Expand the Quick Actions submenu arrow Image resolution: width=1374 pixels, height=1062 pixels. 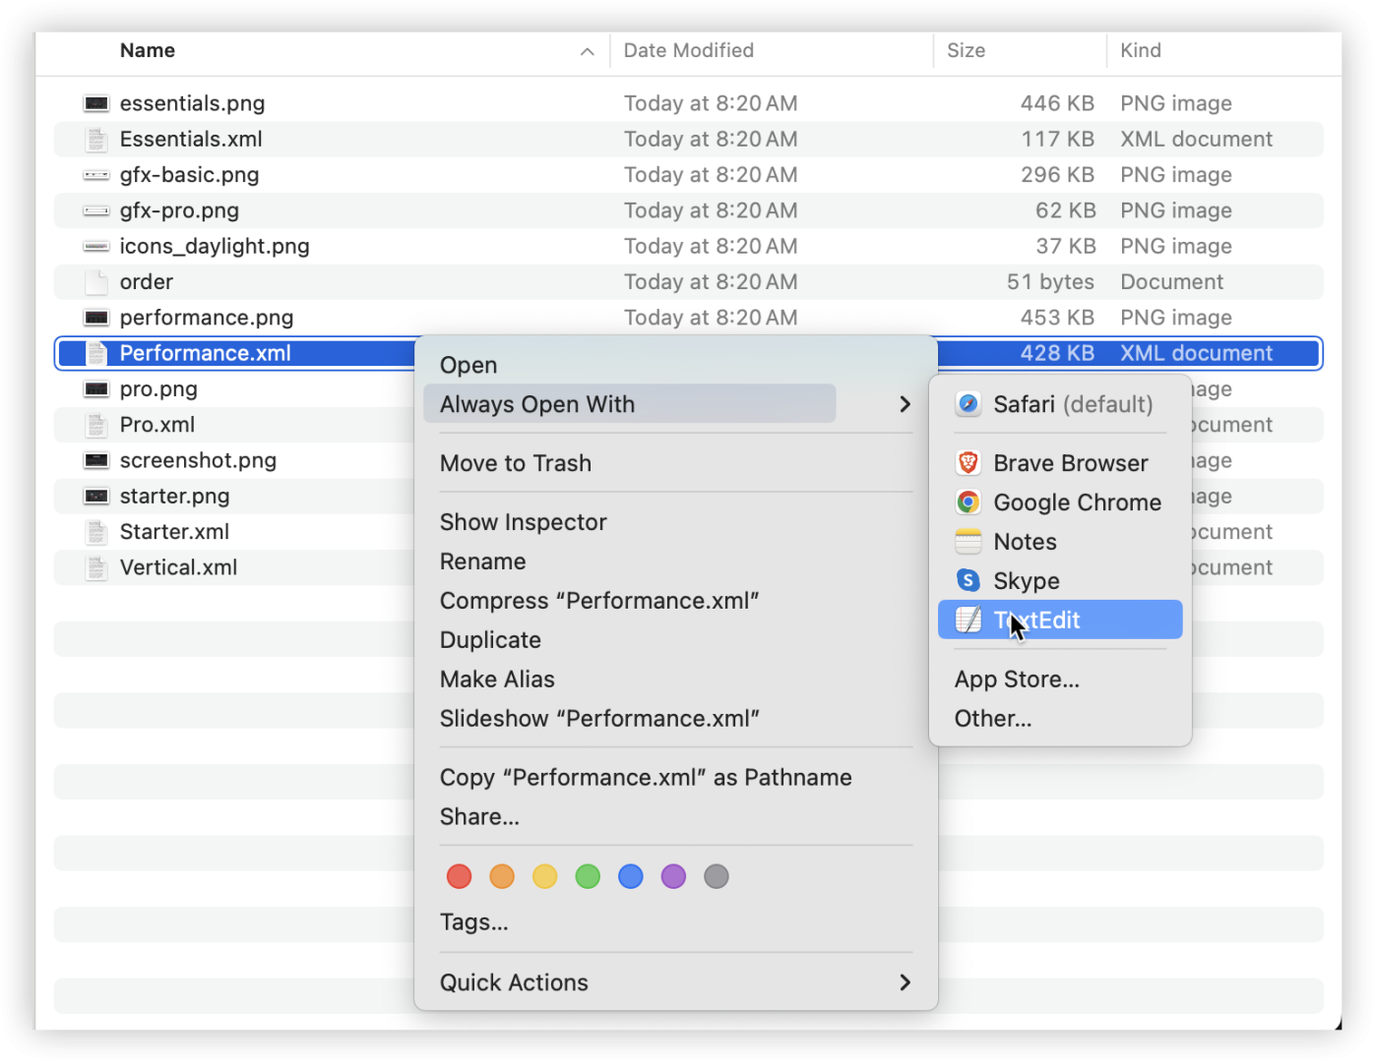point(905,982)
